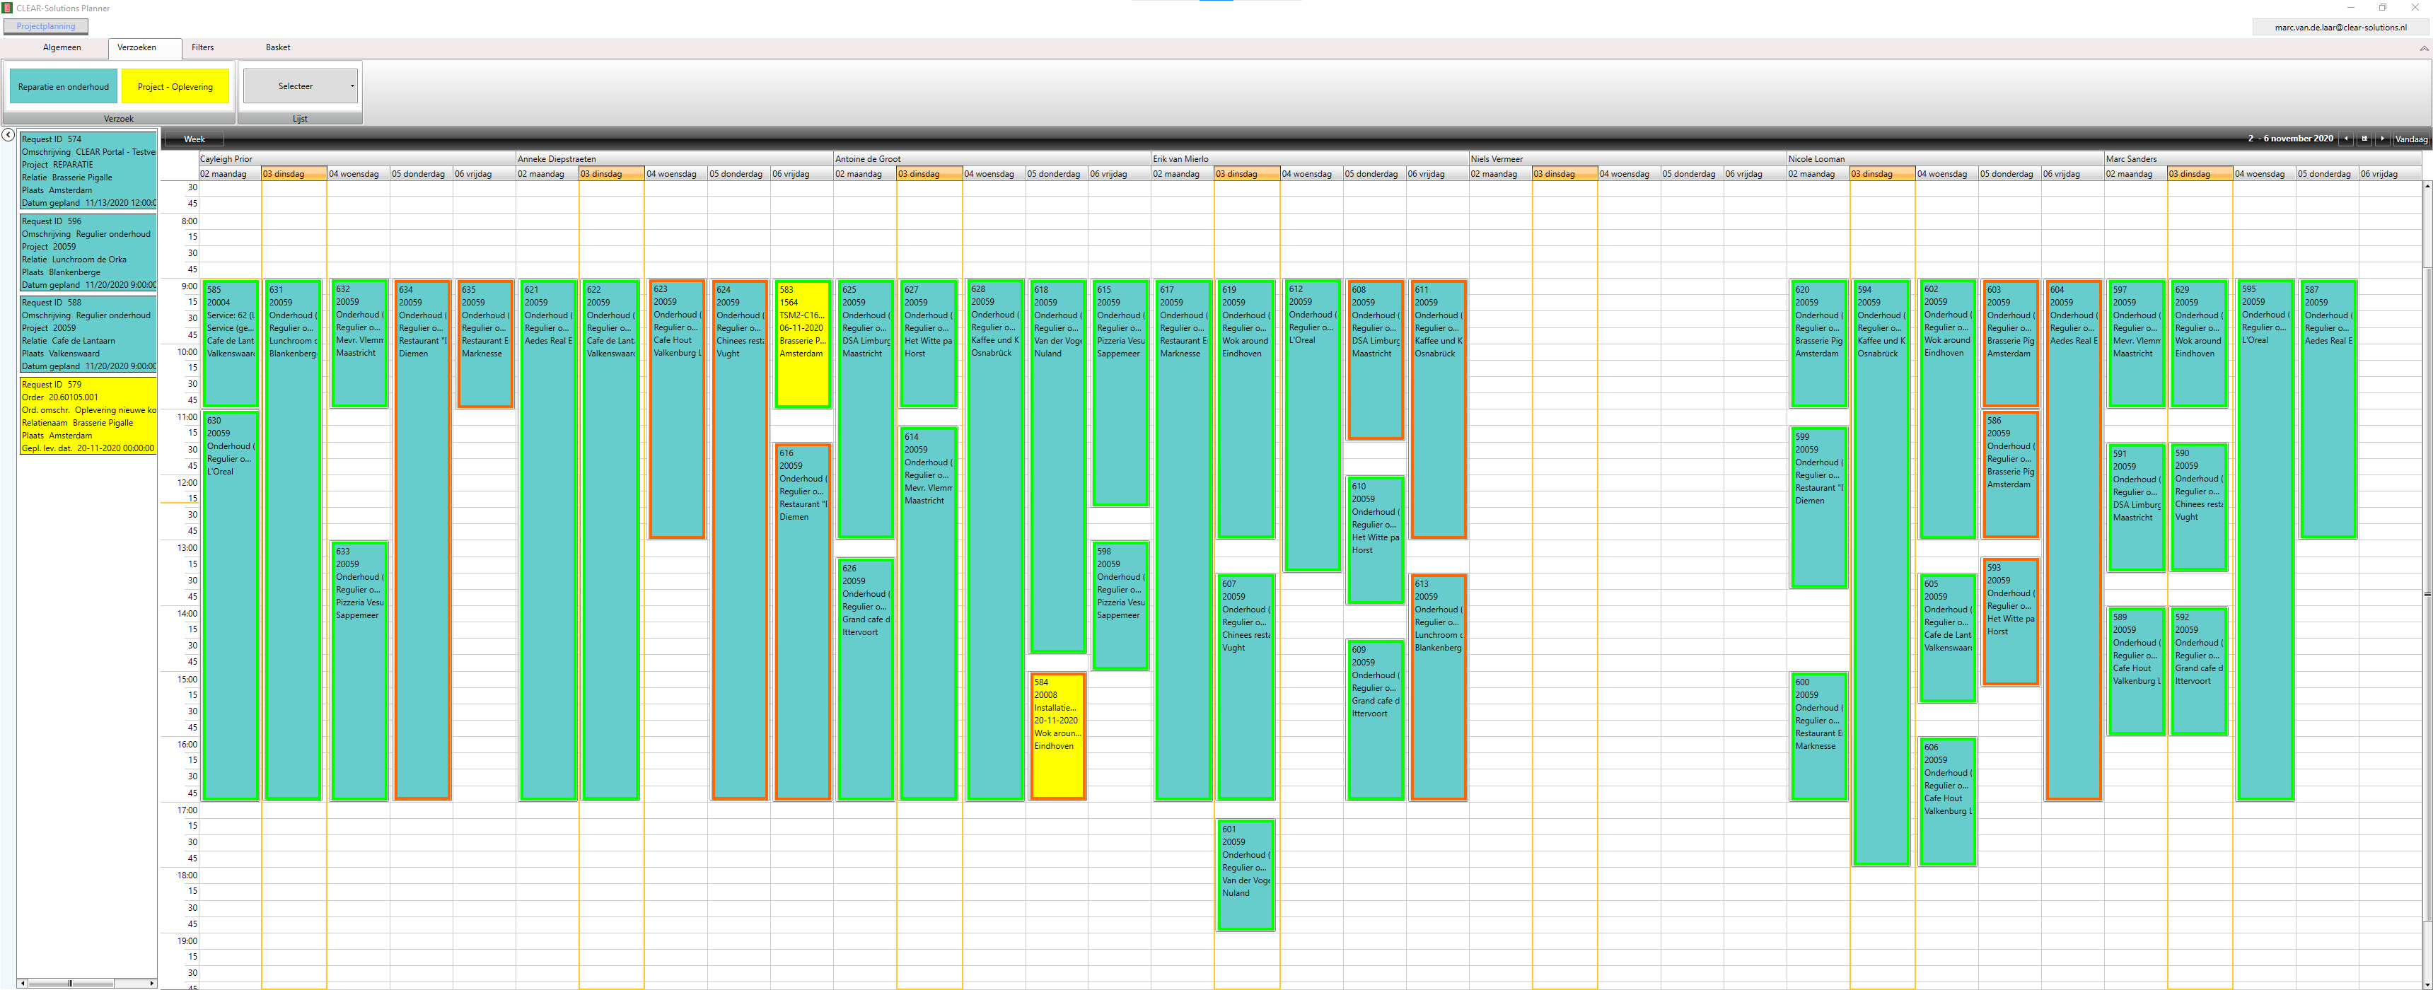Open appointment 592 Grand cafe Ittervoort

(x=2199, y=670)
